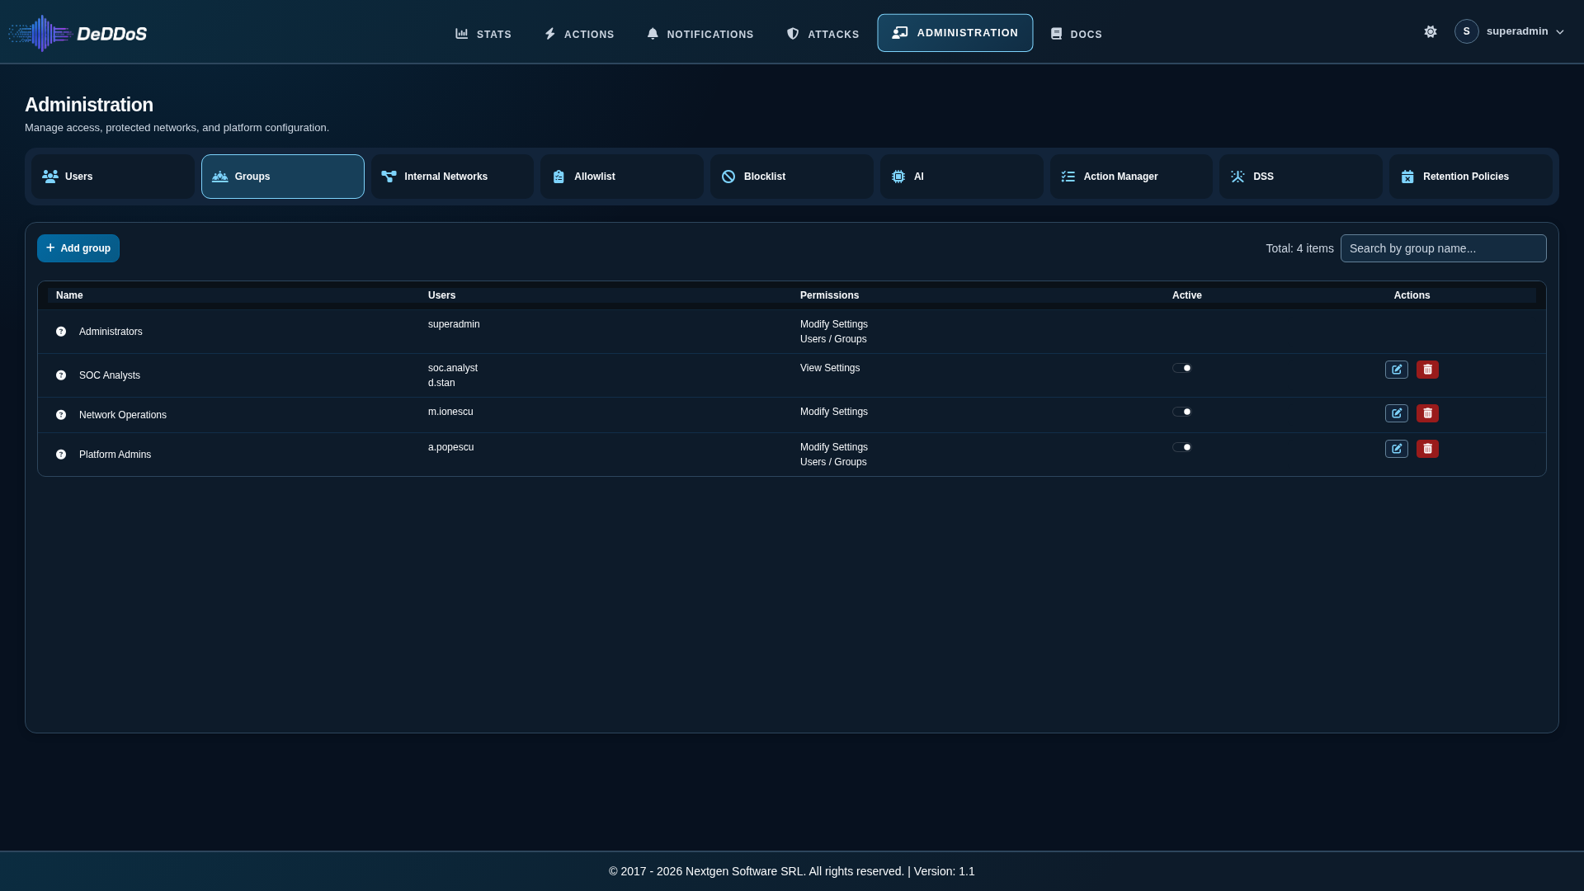Open the Administration menu

[x=955, y=33]
